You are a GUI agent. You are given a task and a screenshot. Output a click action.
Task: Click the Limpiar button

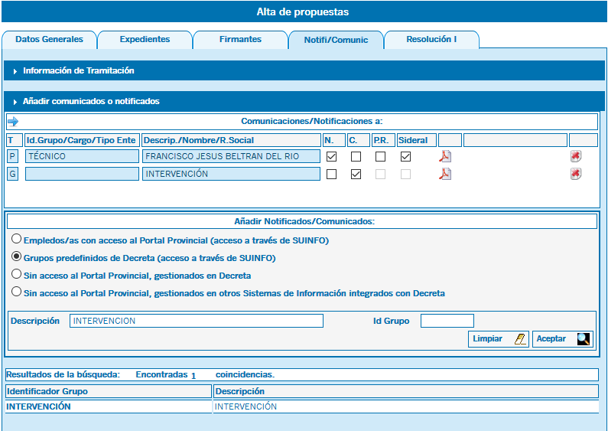[499, 339]
